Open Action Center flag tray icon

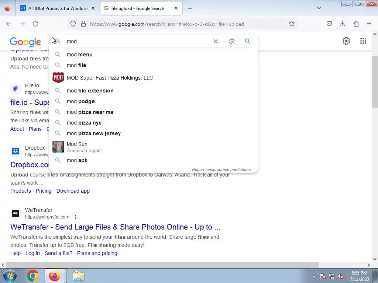(x=323, y=276)
